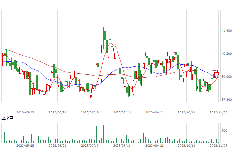Select the highest green candlestick wick peak
233x149 pixels.
click(104, 28)
